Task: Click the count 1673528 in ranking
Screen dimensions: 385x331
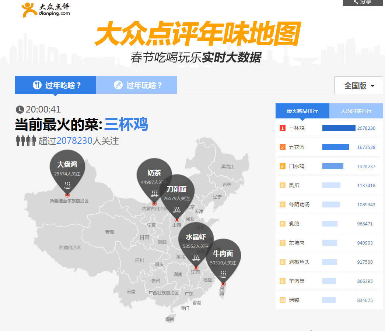Action: click(x=366, y=147)
